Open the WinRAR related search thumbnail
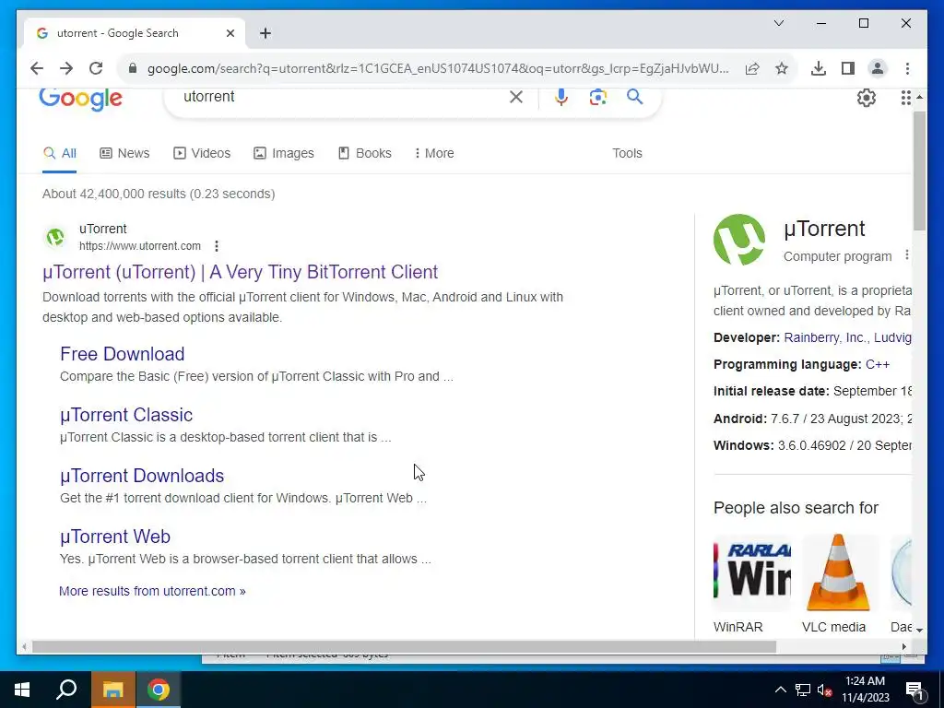This screenshot has height=708, width=944. pyautogui.click(x=752, y=573)
